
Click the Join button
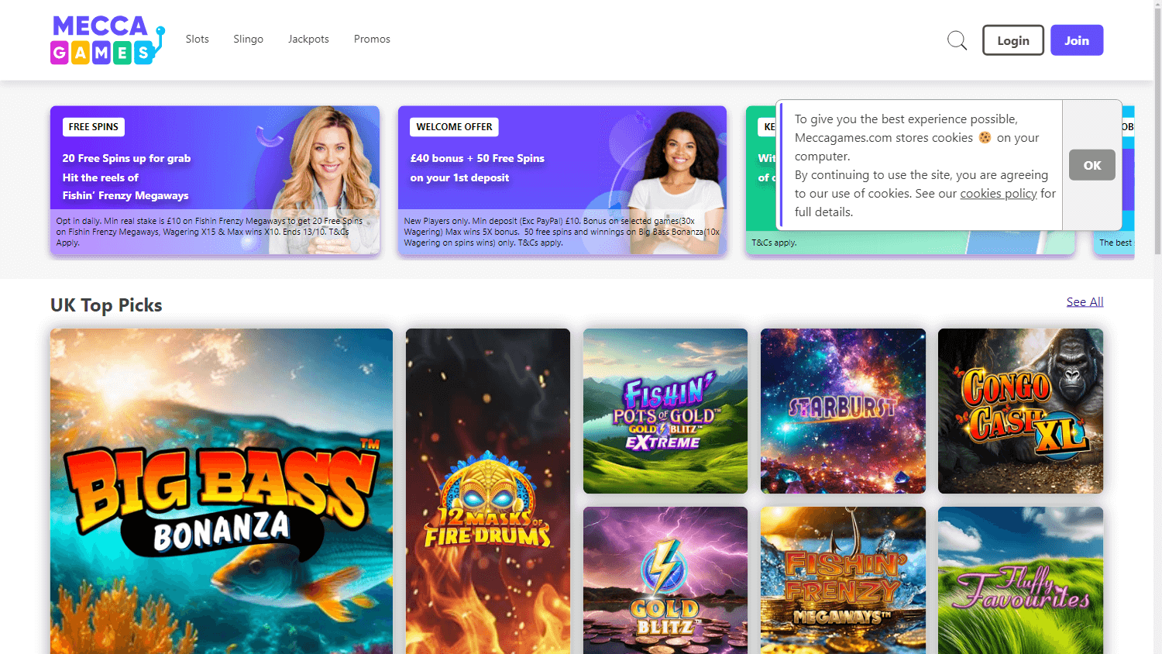click(x=1077, y=40)
